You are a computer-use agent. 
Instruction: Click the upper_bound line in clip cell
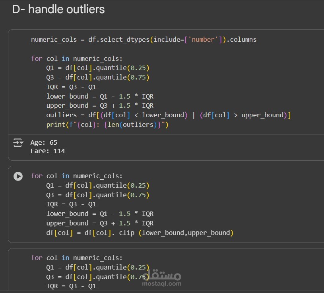tap(100, 223)
